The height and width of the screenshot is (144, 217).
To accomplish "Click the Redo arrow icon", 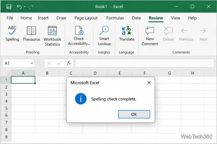I will click(x=31, y=7).
